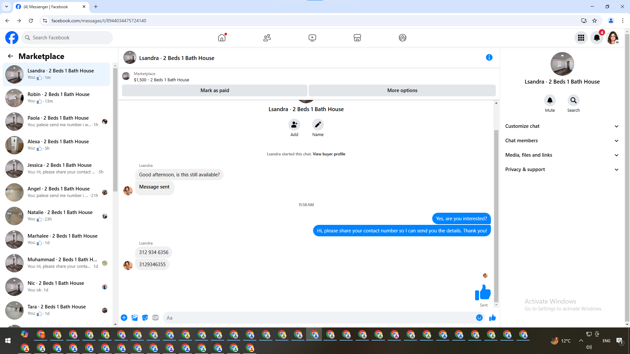The height and width of the screenshot is (354, 630).
Task: Mute this conversation with the bell icon
Action: 550,100
